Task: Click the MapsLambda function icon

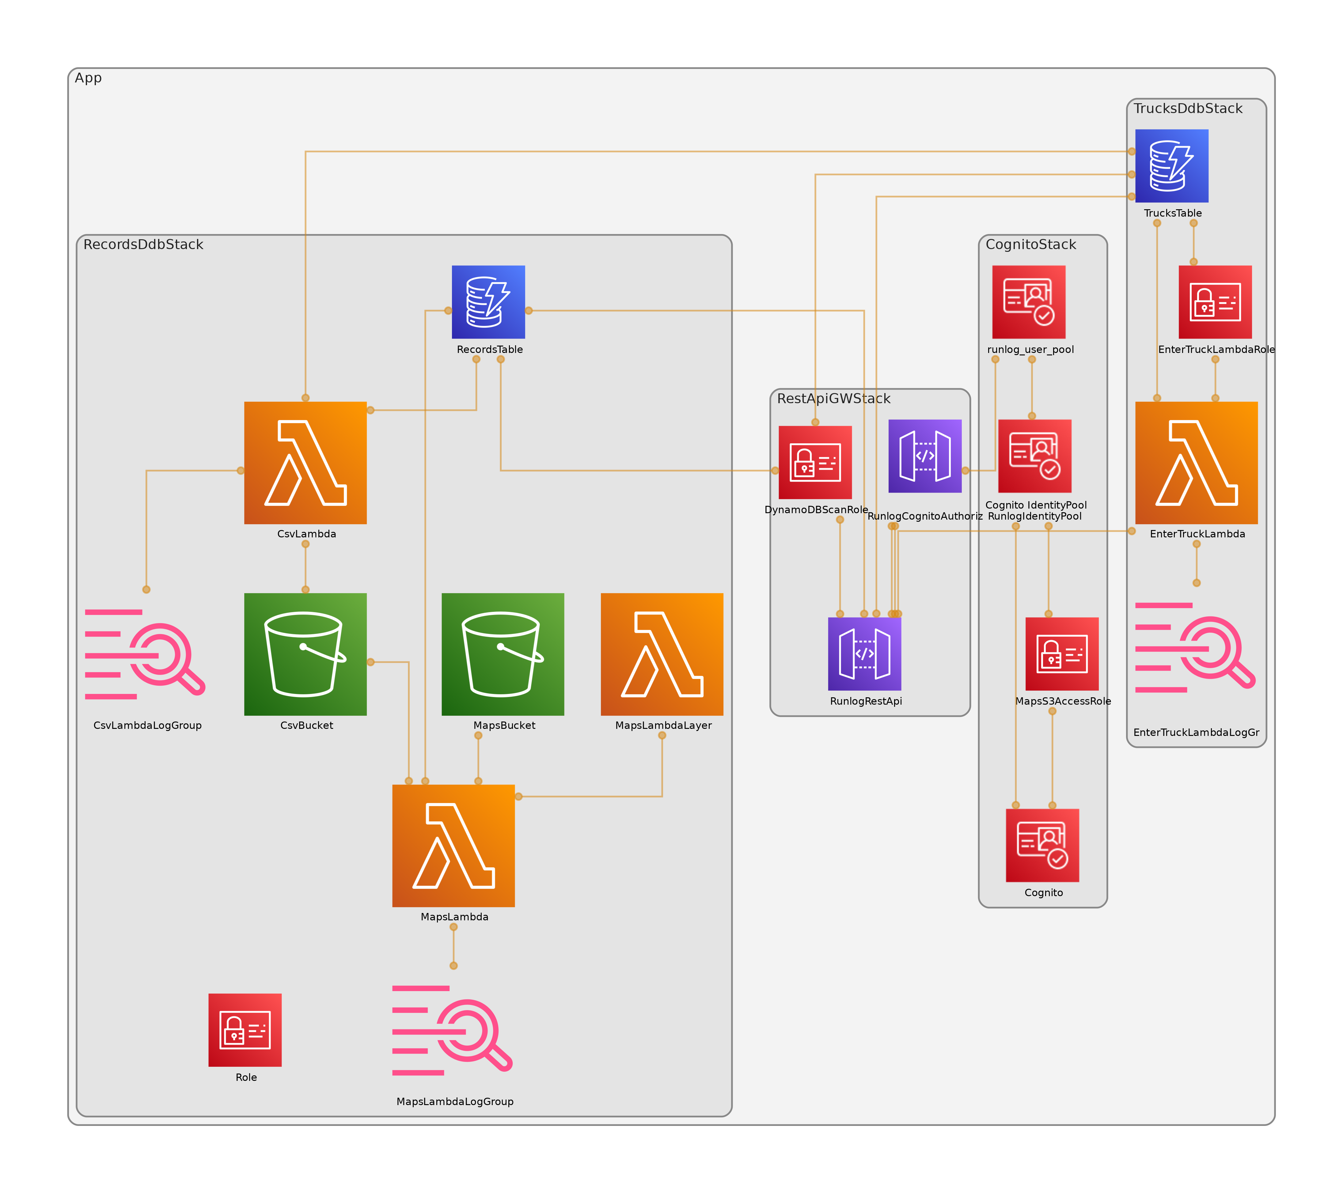Action: click(x=453, y=846)
